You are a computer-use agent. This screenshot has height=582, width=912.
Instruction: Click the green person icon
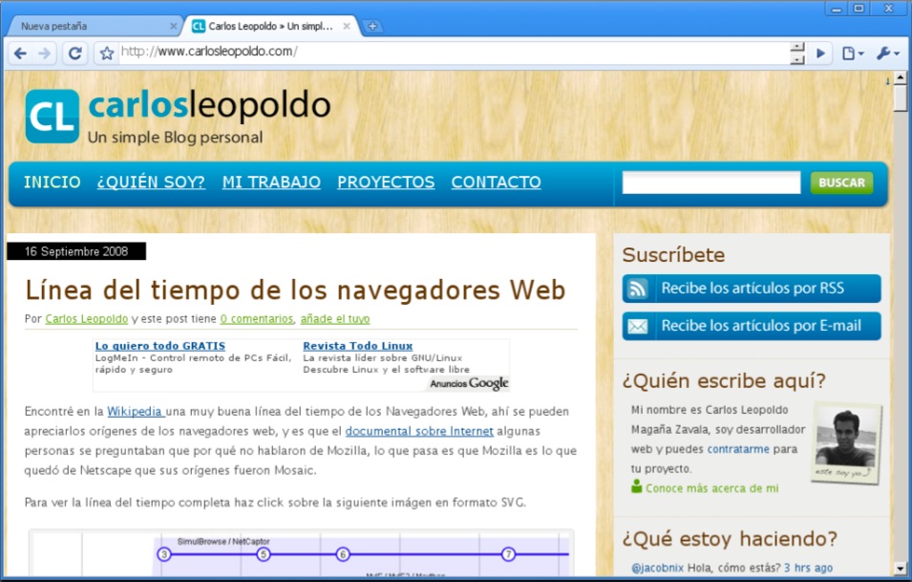637,486
